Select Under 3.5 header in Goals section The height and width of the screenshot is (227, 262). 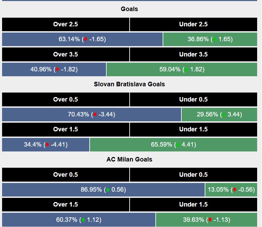coord(193,54)
